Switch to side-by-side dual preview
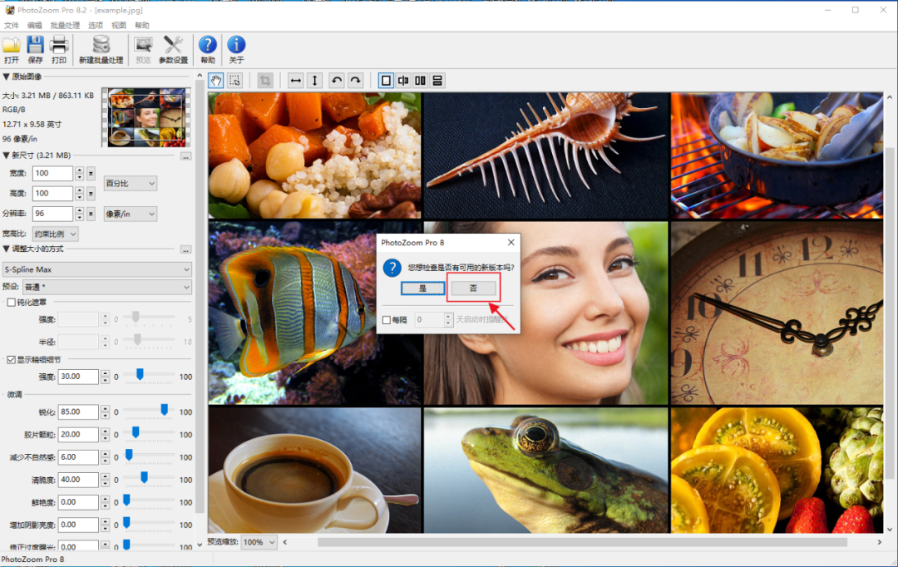Viewport: 898px width, 567px height. click(421, 81)
